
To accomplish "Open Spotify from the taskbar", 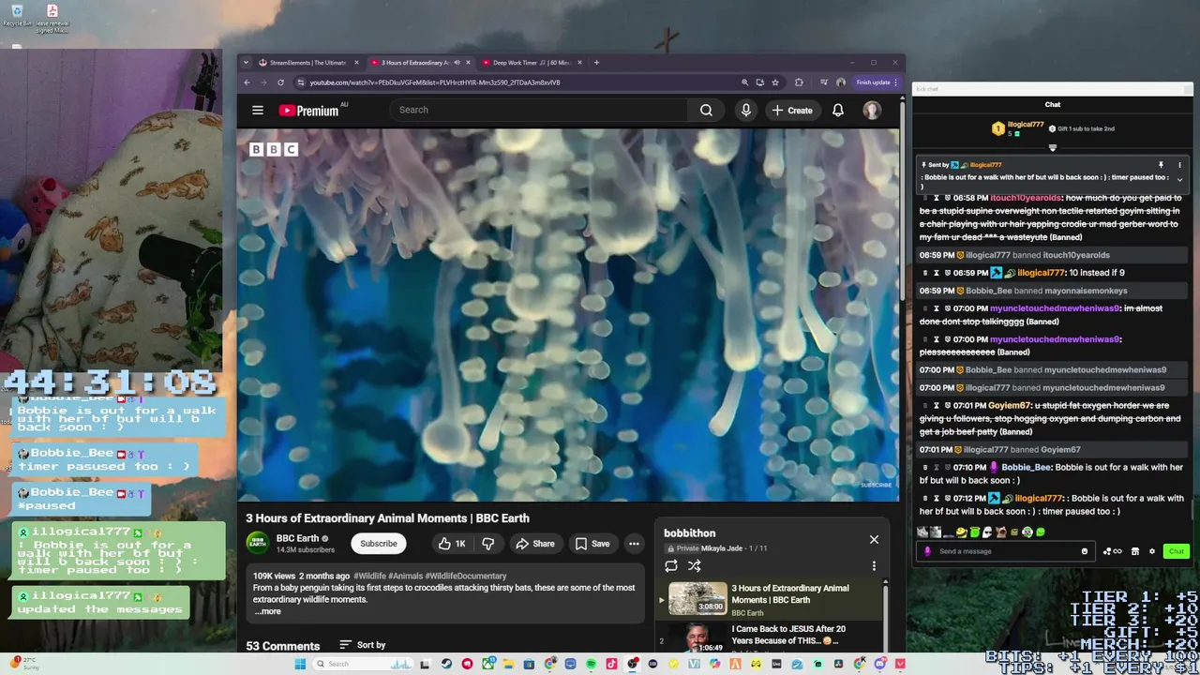I will point(591,664).
